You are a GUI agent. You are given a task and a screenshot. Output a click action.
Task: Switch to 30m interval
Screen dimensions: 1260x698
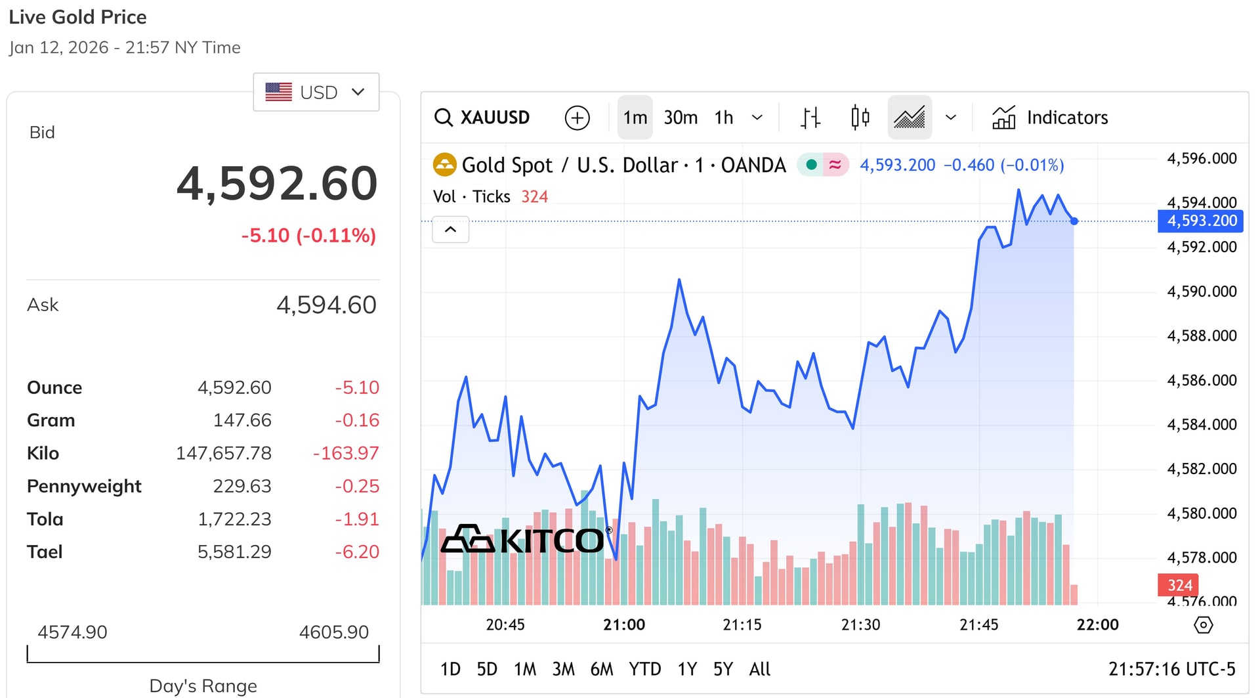pyautogui.click(x=681, y=118)
